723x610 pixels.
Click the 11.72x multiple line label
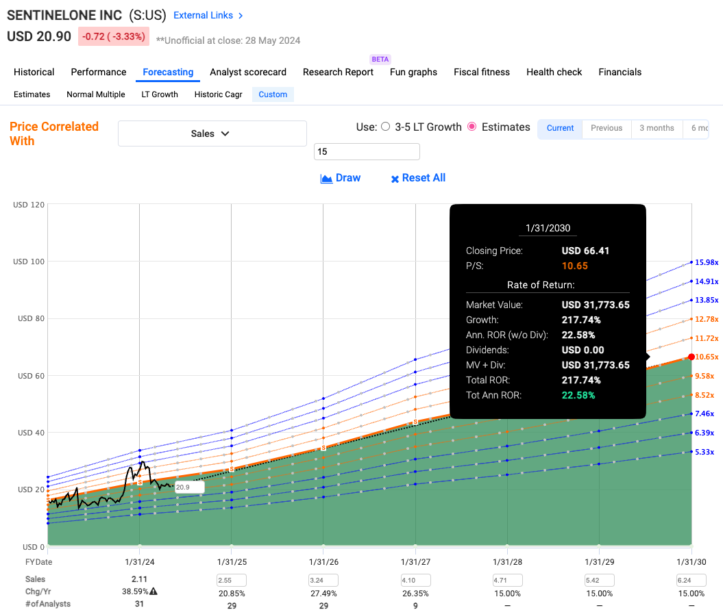click(707, 338)
